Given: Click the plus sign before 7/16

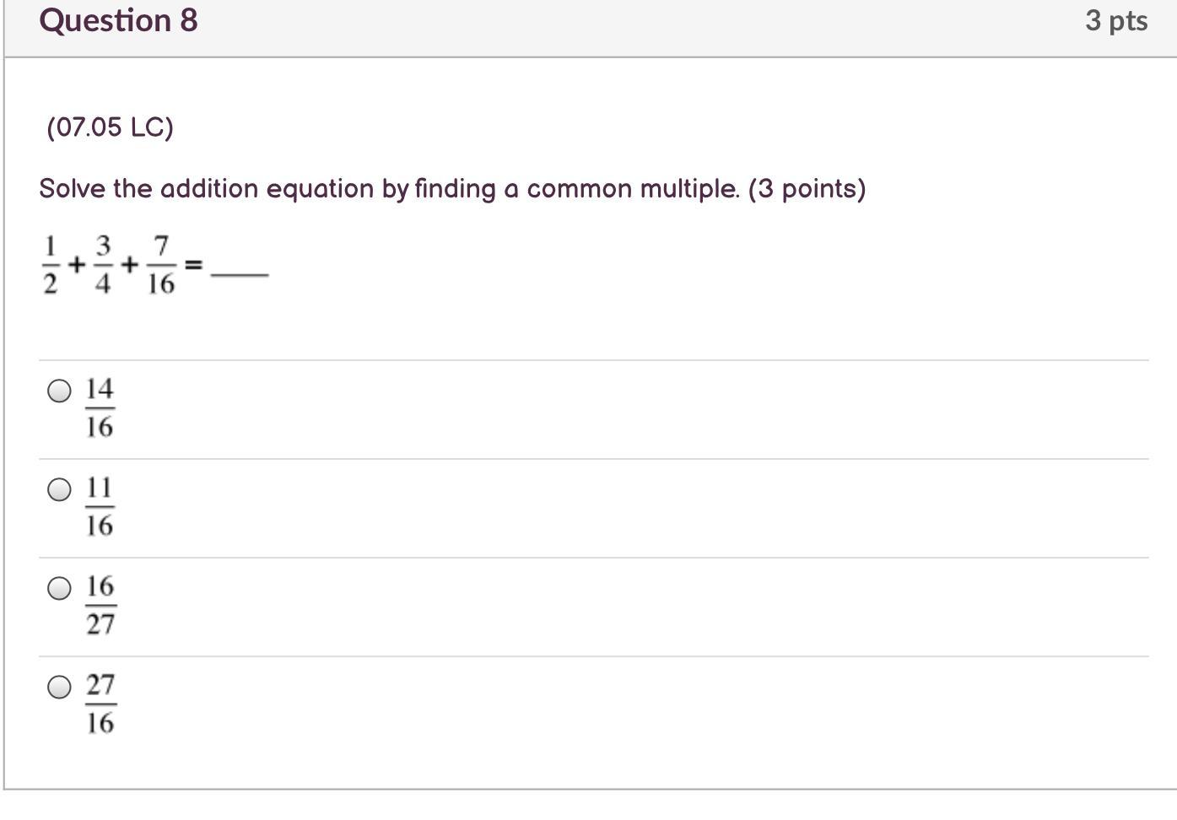Looking at the screenshot, I should tap(129, 265).
